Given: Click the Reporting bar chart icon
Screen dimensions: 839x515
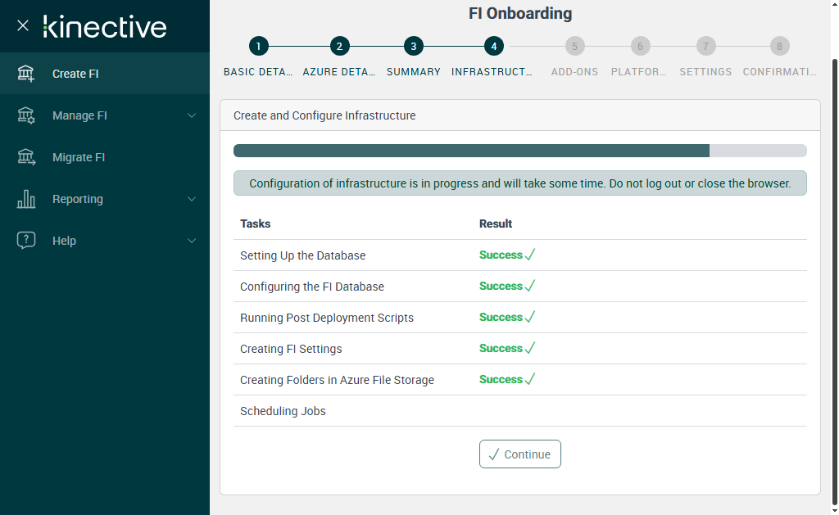Looking at the screenshot, I should [x=26, y=199].
